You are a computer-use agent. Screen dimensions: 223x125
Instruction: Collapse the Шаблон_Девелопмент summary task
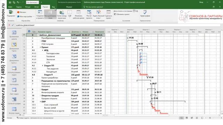coord(38,35)
